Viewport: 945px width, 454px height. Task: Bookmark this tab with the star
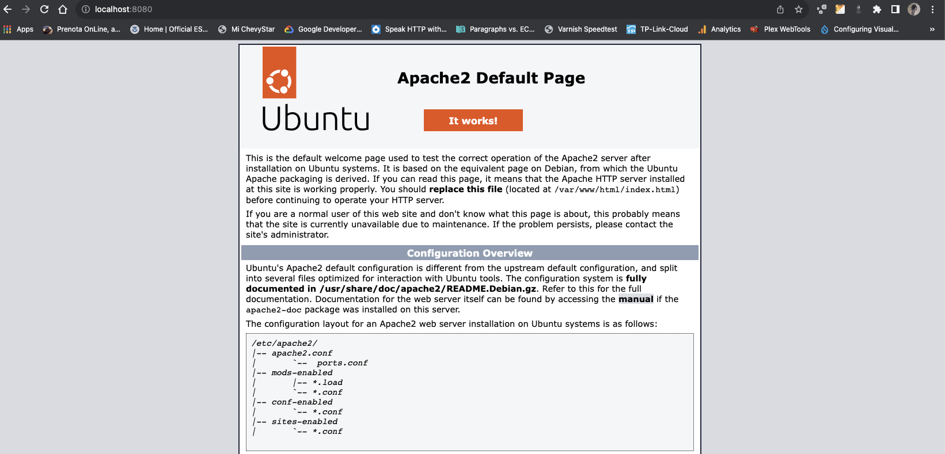click(799, 9)
